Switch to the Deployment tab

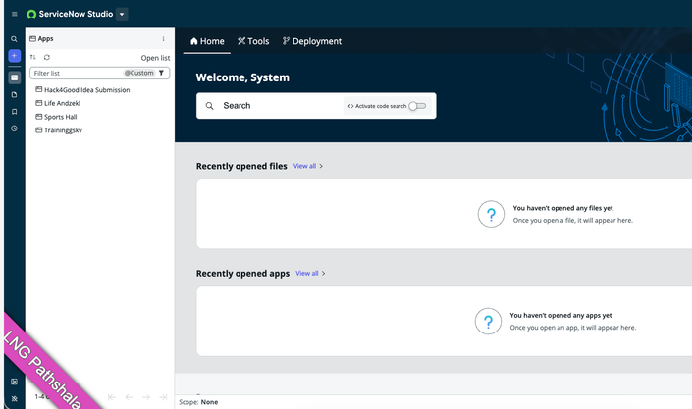[x=312, y=41]
